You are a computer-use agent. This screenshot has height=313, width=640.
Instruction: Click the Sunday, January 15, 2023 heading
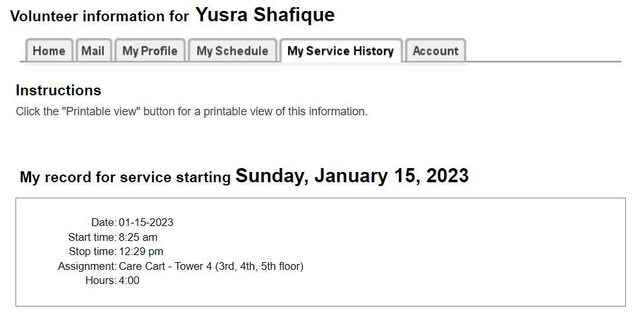(352, 176)
